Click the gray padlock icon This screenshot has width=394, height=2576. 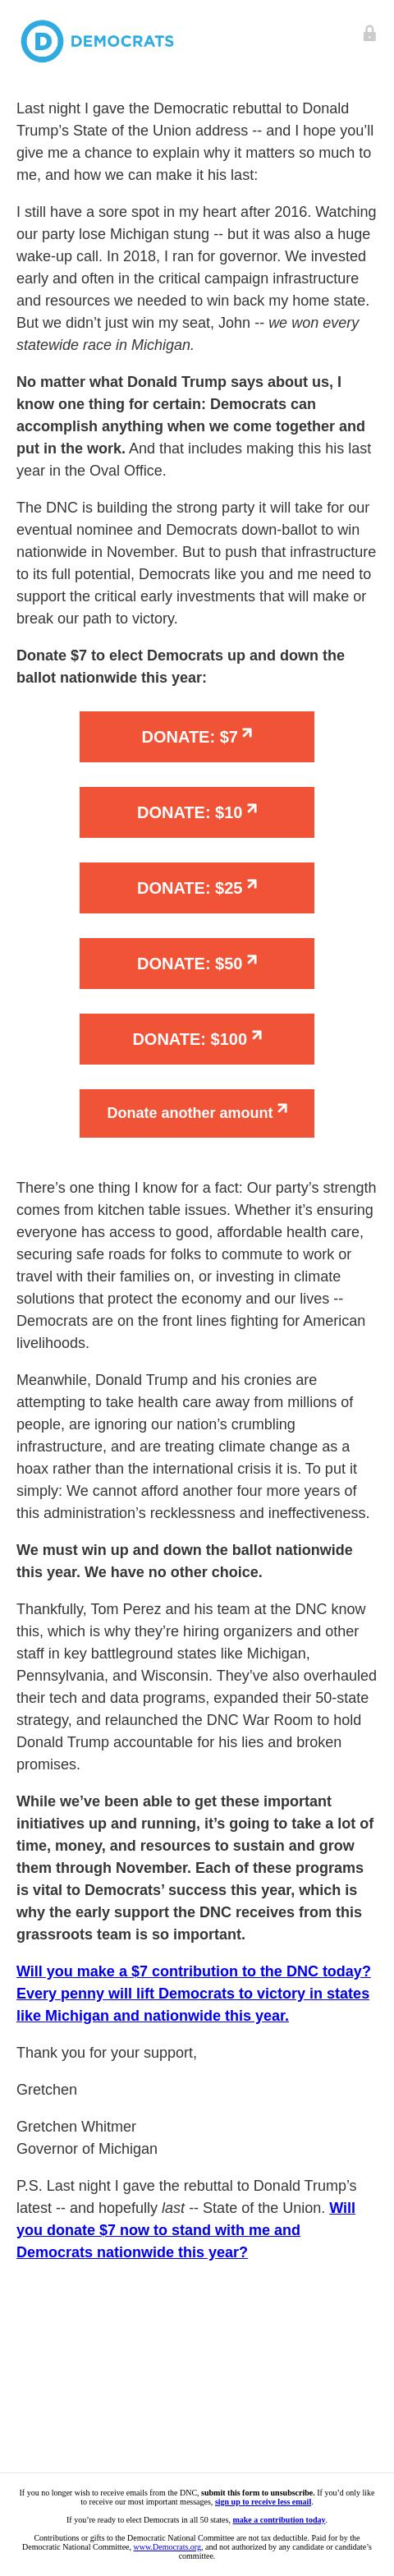(x=369, y=33)
